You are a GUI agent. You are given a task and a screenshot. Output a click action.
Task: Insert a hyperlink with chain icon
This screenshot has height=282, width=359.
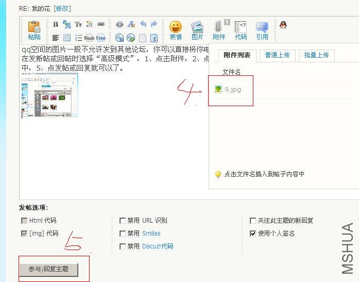pos(101,24)
